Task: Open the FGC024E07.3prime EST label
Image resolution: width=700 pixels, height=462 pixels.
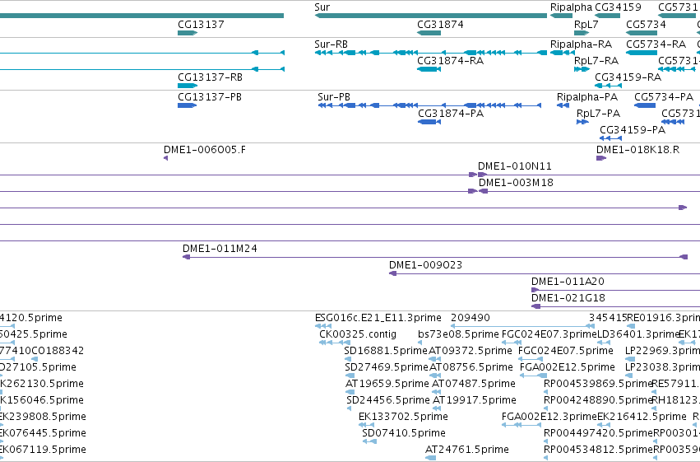Action: [549, 334]
